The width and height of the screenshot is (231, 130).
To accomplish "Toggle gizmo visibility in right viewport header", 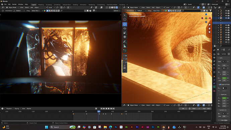I will pyautogui.click(x=198, y=7).
